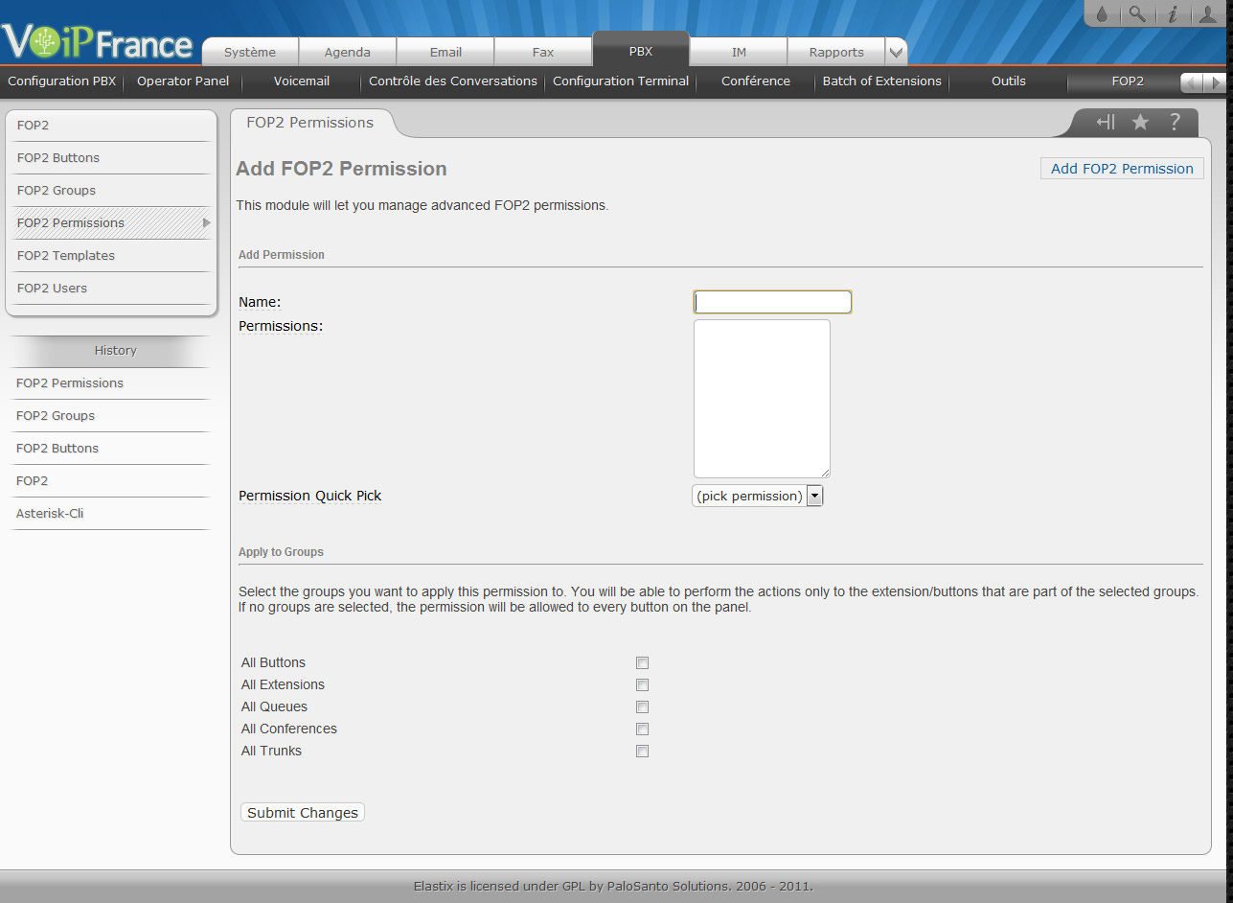This screenshot has height=903, width=1233.
Task: Open Asterisk-Cli from History list
Action: [50, 514]
